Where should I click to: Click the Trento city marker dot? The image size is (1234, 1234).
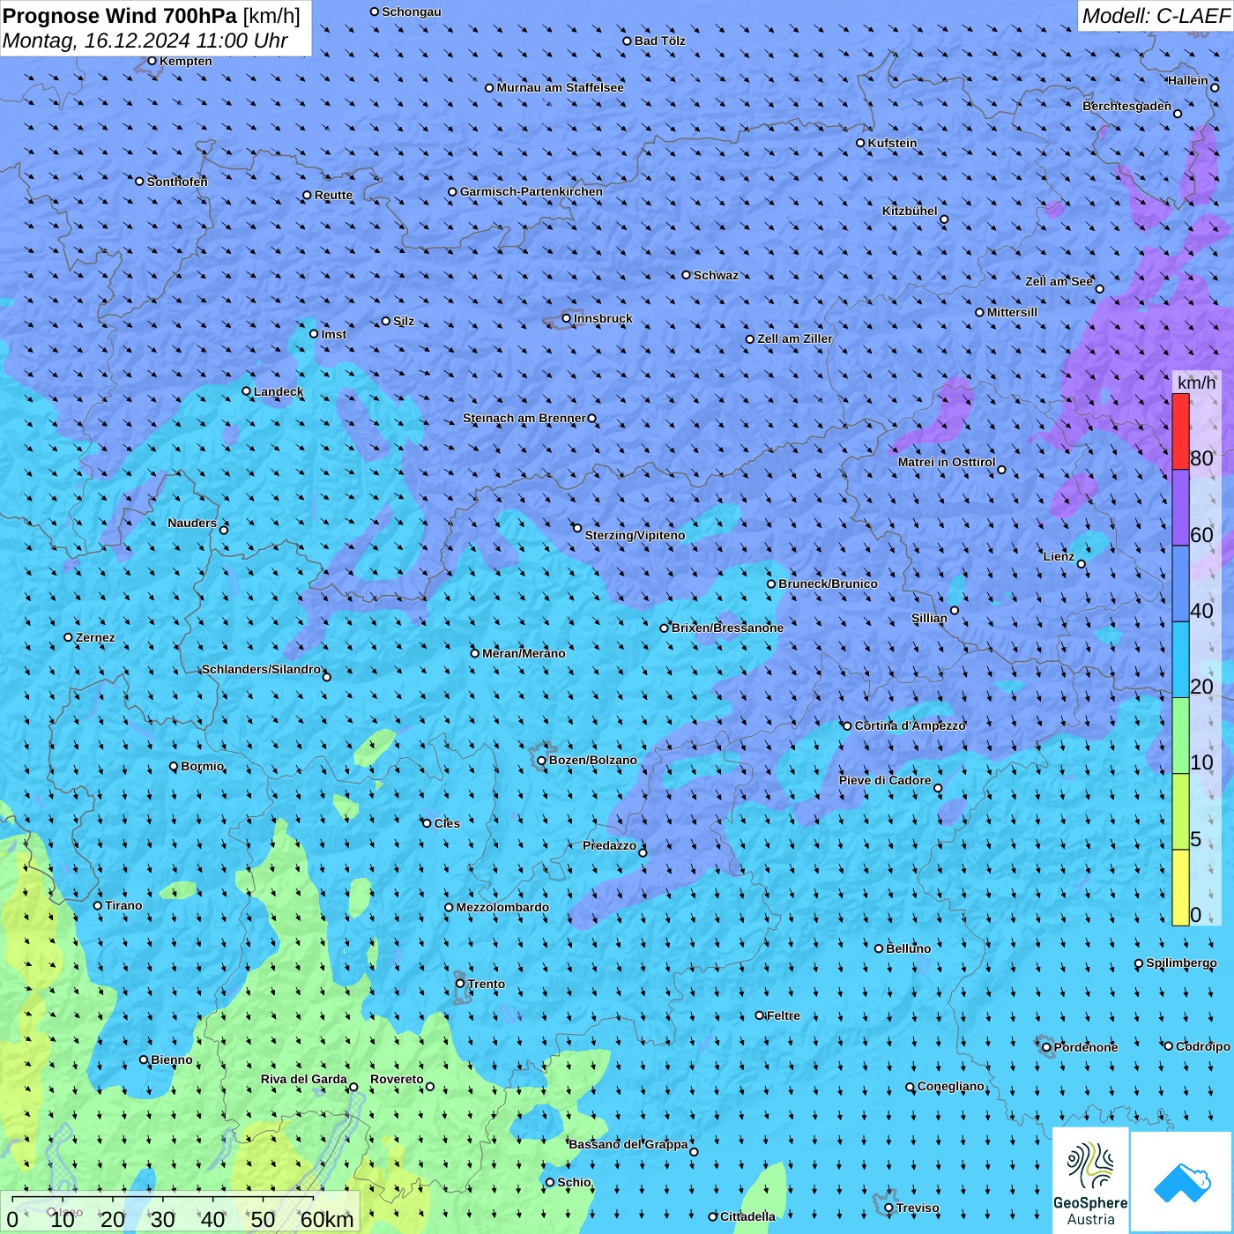click(460, 984)
